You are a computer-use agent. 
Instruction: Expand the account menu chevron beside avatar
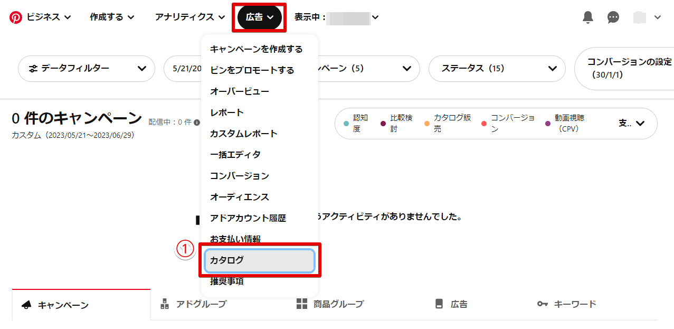pyautogui.click(x=657, y=17)
